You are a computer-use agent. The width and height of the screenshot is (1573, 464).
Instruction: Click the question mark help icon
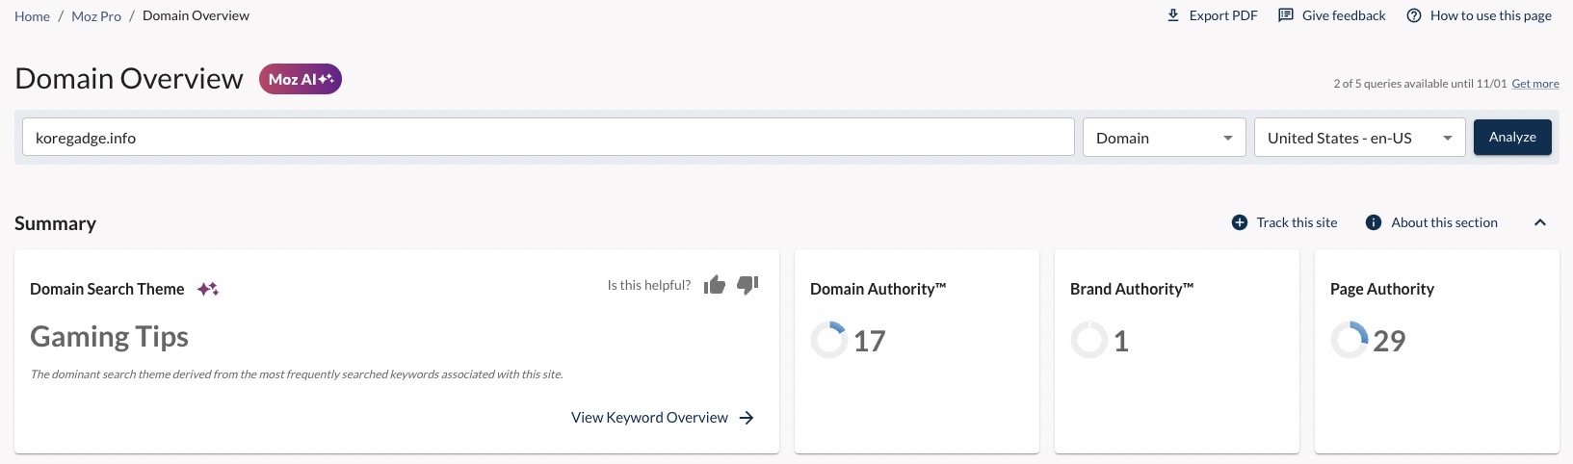click(x=1413, y=15)
